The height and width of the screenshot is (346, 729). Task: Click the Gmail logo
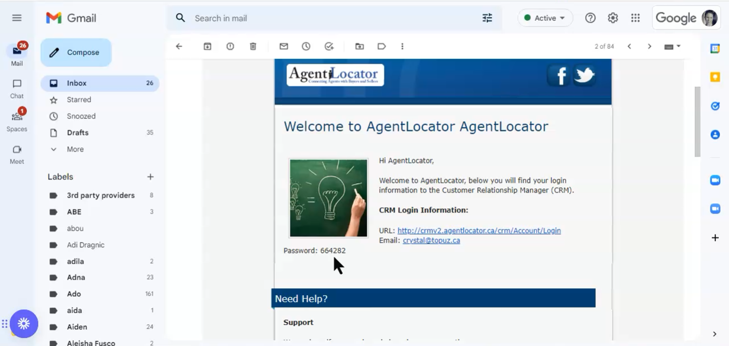71,18
